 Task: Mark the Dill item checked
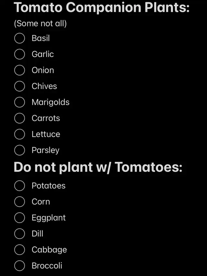tap(20, 234)
